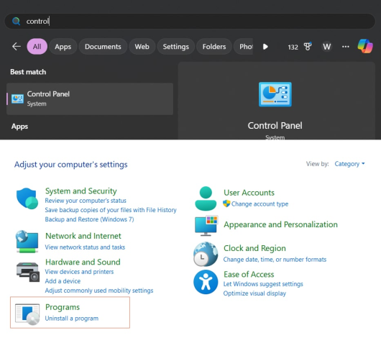
Task: Click Uninstall a program link
Action: click(x=72, y=319)
